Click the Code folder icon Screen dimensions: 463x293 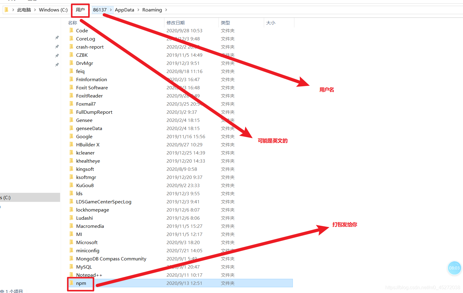[71, 30]
